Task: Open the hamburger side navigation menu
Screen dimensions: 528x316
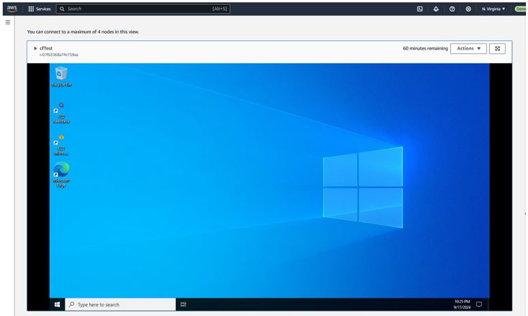Action: click(7, 22)
